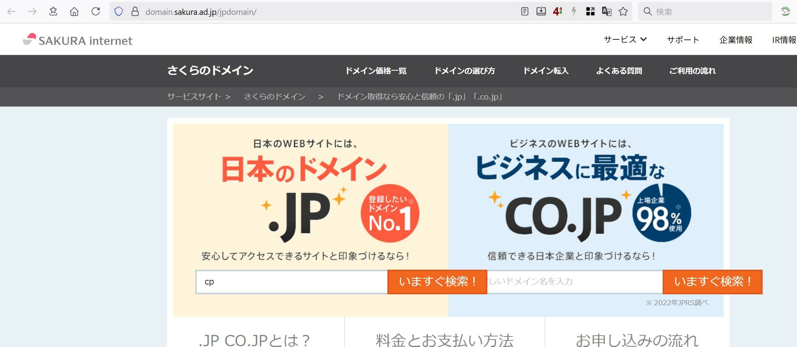Click いますぐ検索！ button for CO.JP domain
Viewport: 797px width, 347px height.
713,282
